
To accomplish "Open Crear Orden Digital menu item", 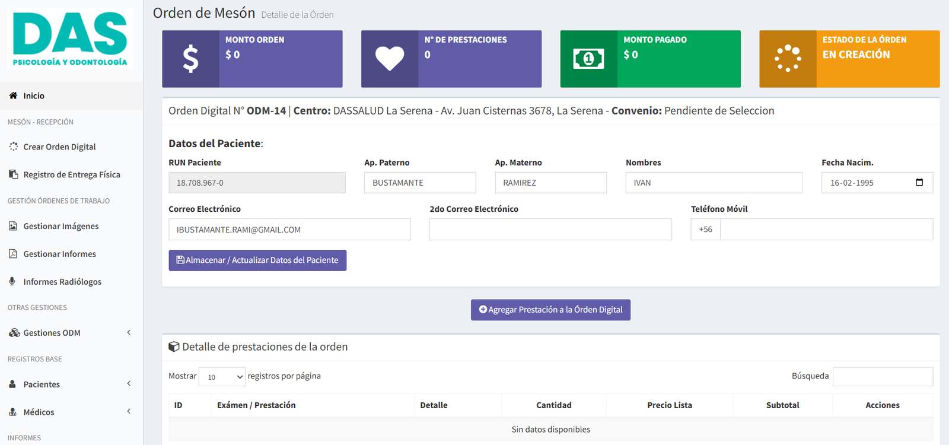I will (71, 147).
